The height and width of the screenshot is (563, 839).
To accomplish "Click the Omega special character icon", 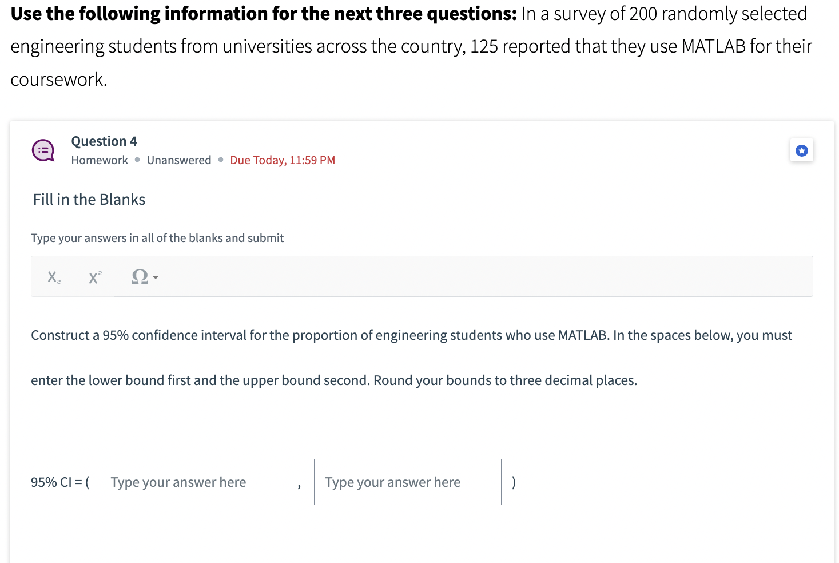I will pyautogui.click(x=139, y=276).
